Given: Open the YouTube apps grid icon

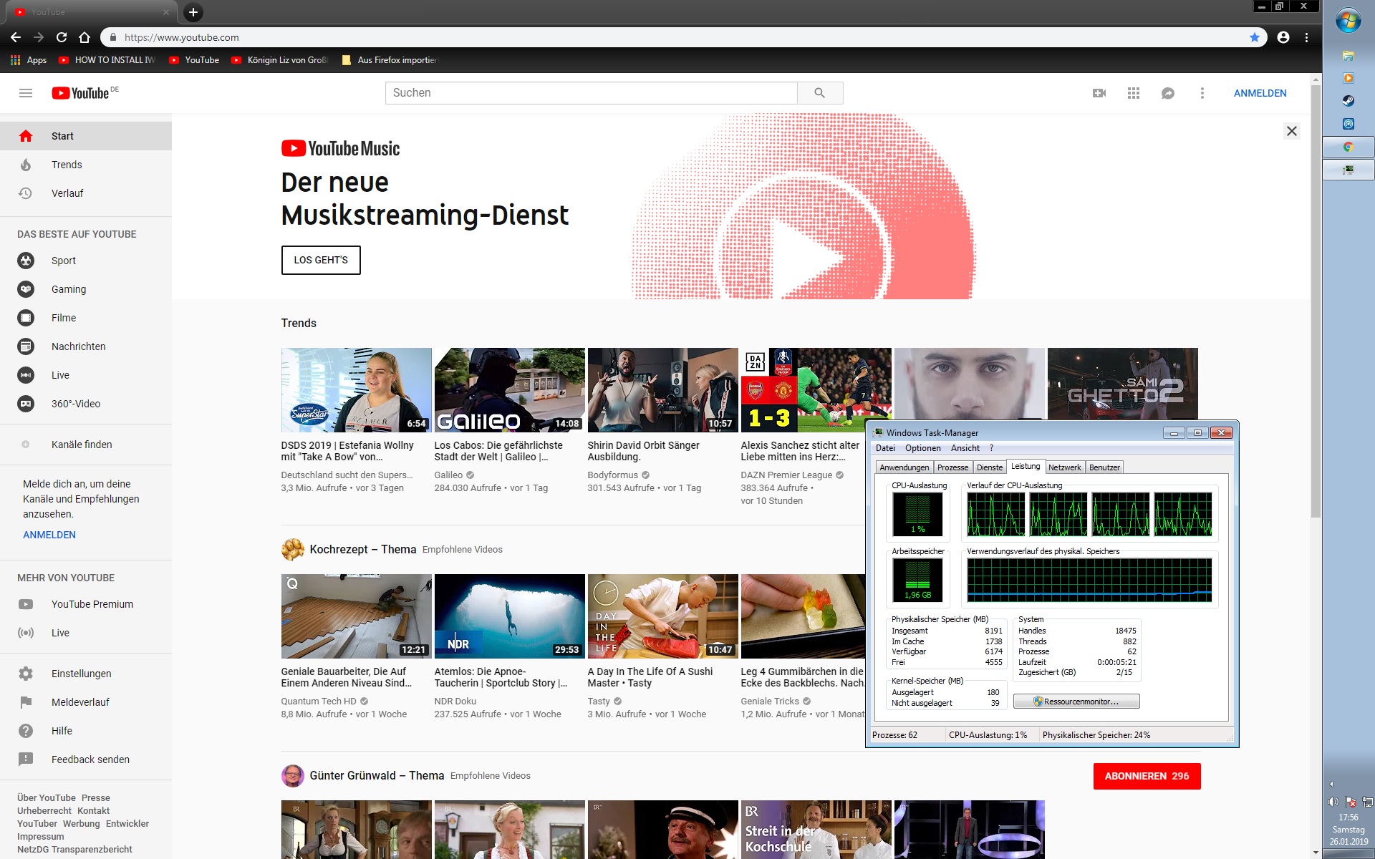Looking at the screenshot, I should [x=1133, y=93].
